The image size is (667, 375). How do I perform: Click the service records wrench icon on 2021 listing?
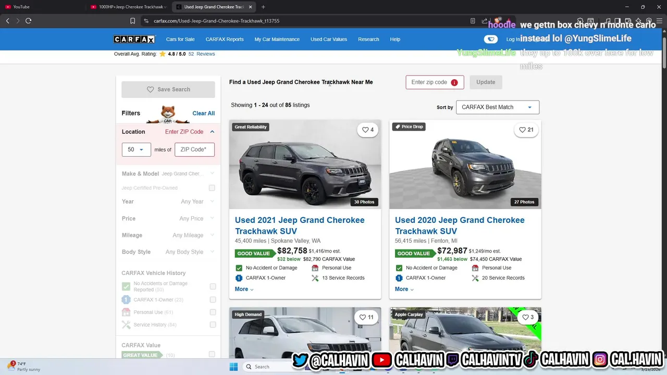[x=315, y=278]
